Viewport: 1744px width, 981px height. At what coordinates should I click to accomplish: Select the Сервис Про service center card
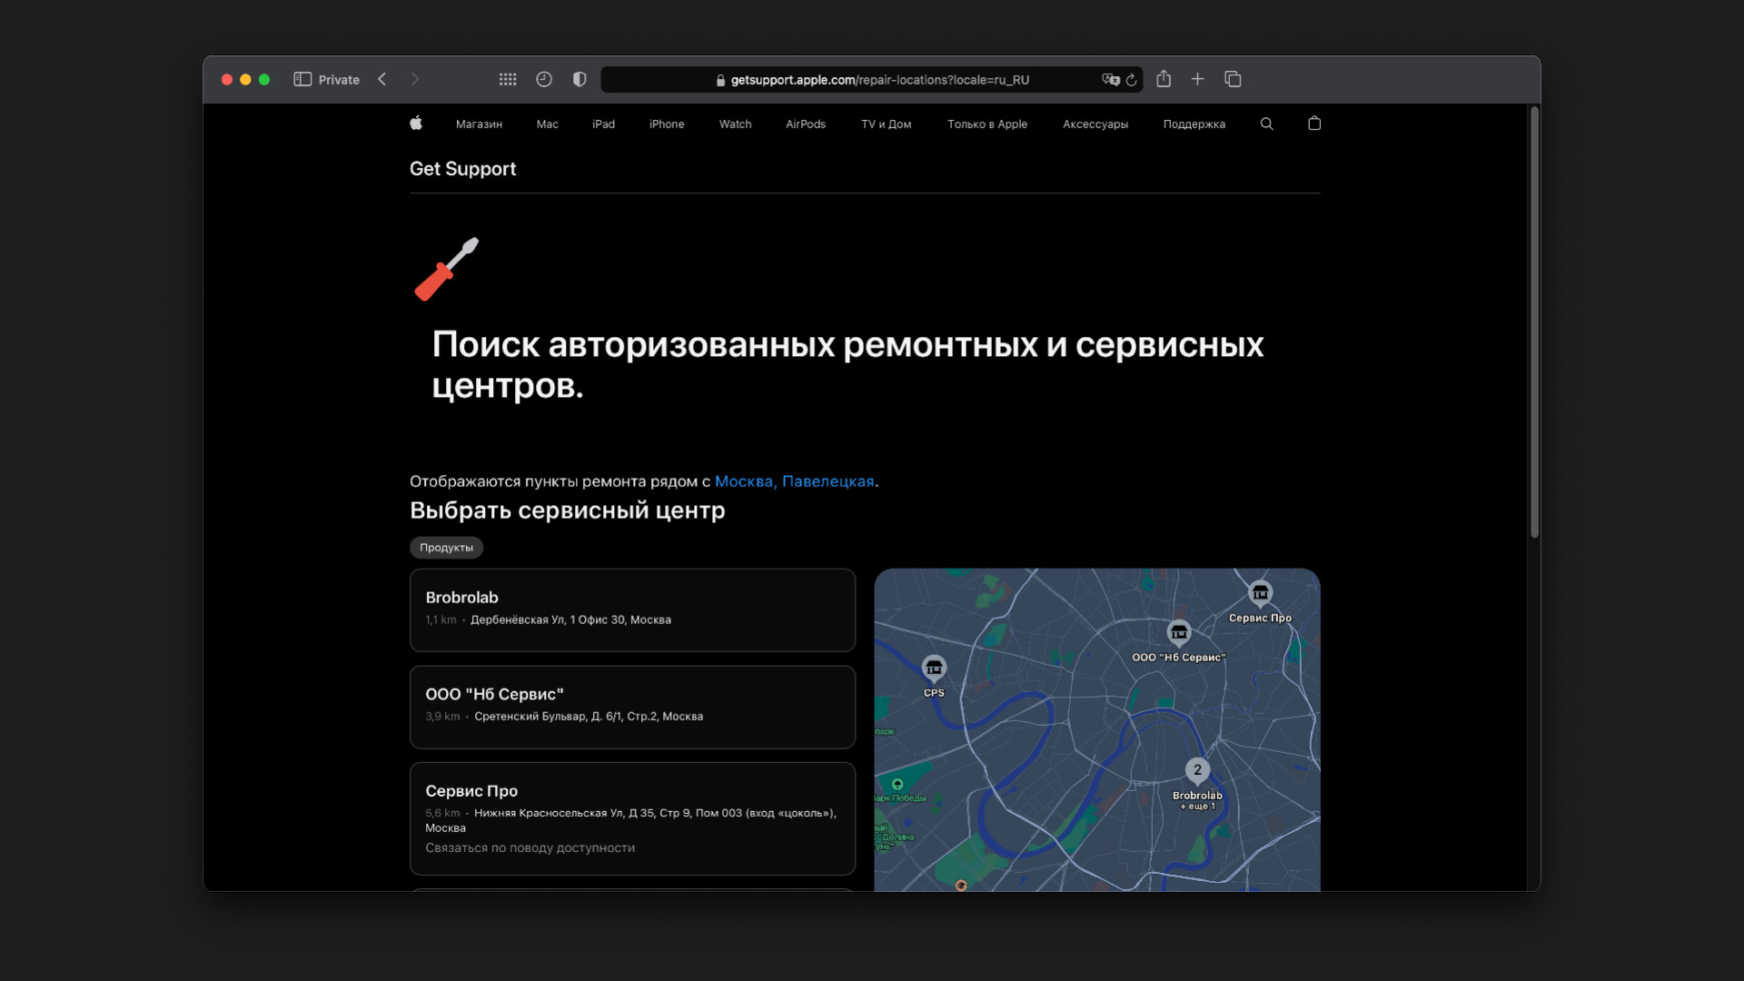[x=632, y=818]
